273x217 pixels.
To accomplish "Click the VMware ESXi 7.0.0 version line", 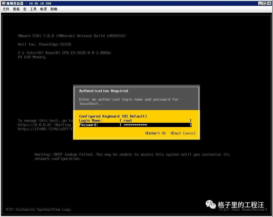I will [72, 36].
